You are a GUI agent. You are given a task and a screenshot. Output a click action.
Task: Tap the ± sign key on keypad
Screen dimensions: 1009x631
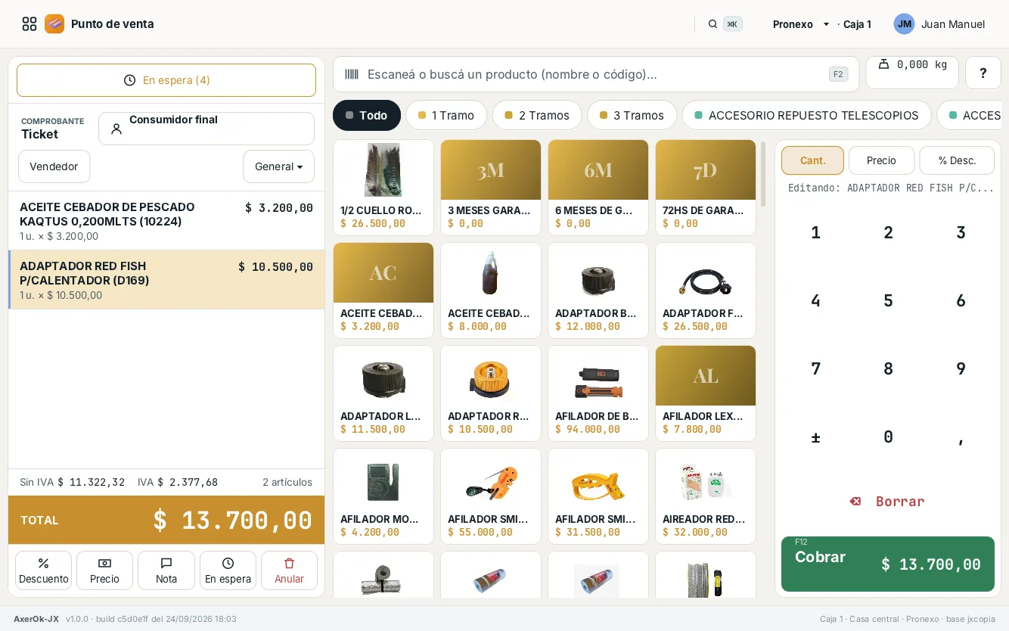(x=815, y=437)
